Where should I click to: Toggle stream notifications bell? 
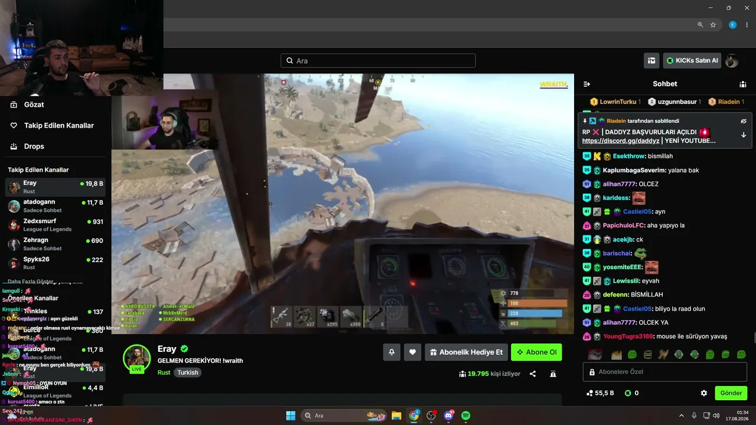click(x=392, y=352)
